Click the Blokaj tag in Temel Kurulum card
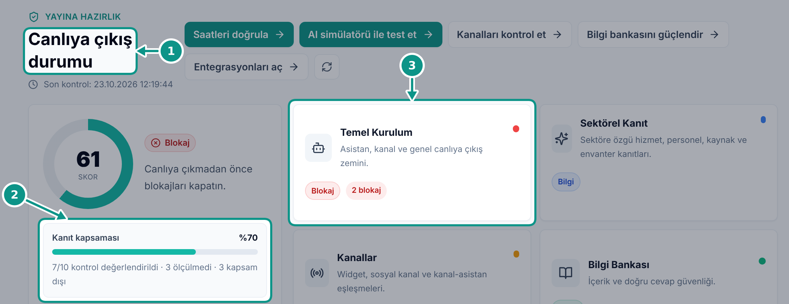 coord(323,191)
